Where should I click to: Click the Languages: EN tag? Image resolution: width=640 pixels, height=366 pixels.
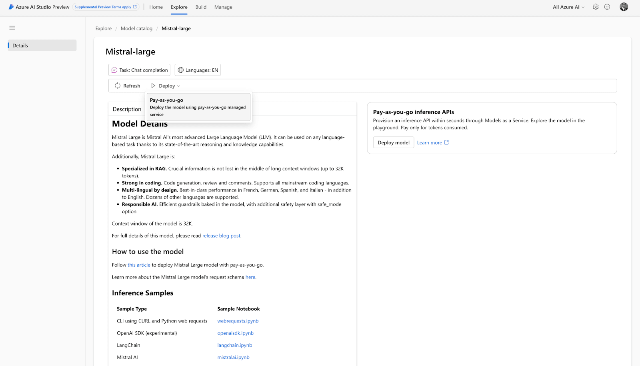point(198,70)
